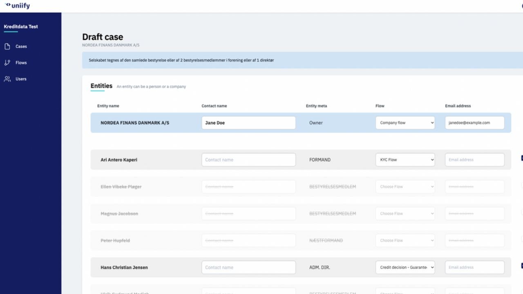
Task: Open the Choose Flow dropdown for Ellen Vibeke Pløger
Action: click(405, 187)
